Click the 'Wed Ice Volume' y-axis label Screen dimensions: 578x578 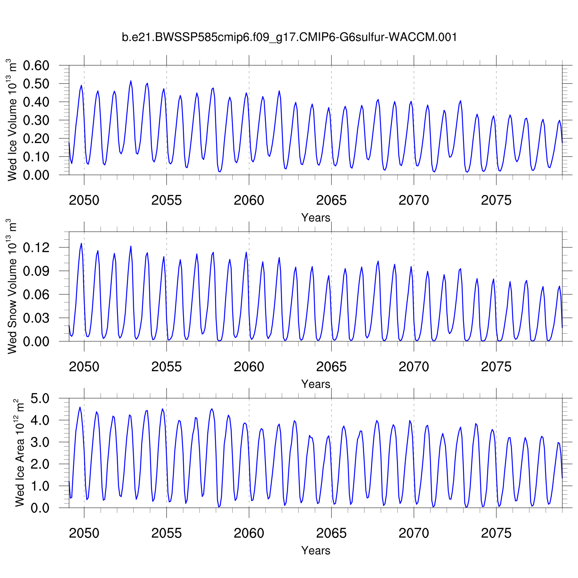(12, 120)
